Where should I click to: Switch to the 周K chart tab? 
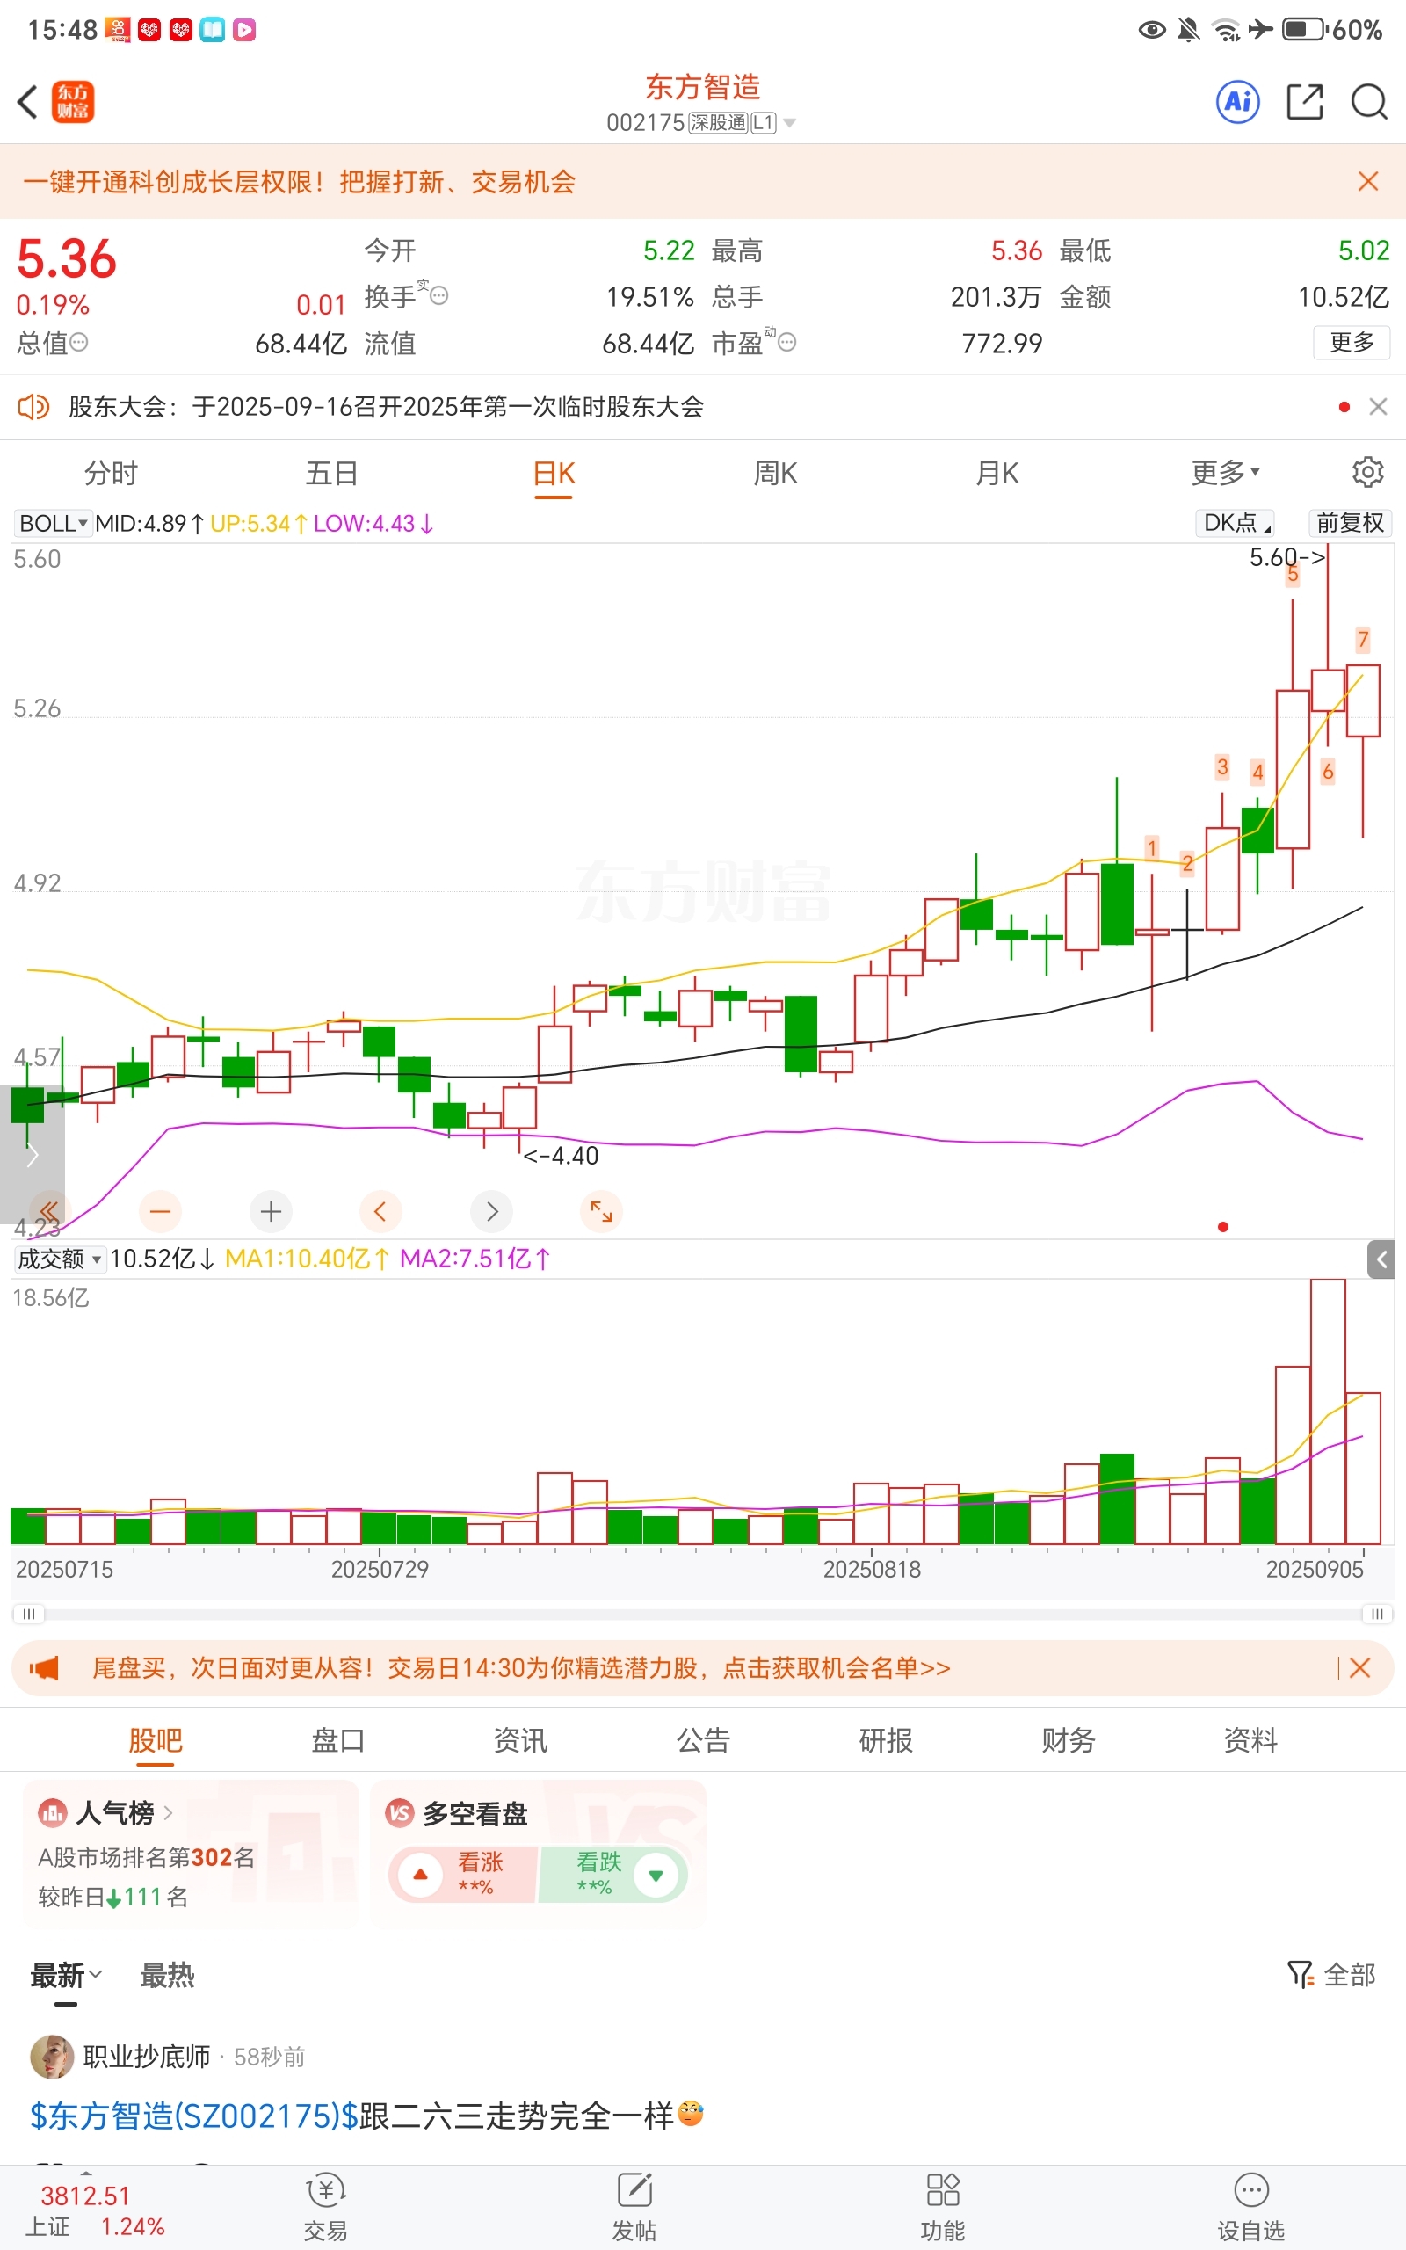pyautogui.click(x=776, y=473)
